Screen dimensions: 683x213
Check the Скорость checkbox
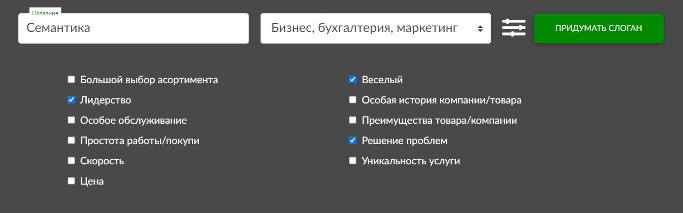click(72, 161)
